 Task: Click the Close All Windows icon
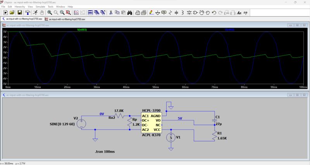(x=103, y=13)
